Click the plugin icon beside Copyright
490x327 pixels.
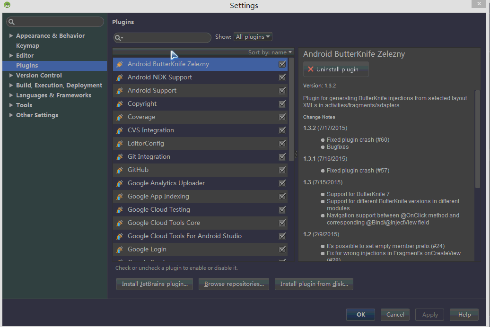120,103
